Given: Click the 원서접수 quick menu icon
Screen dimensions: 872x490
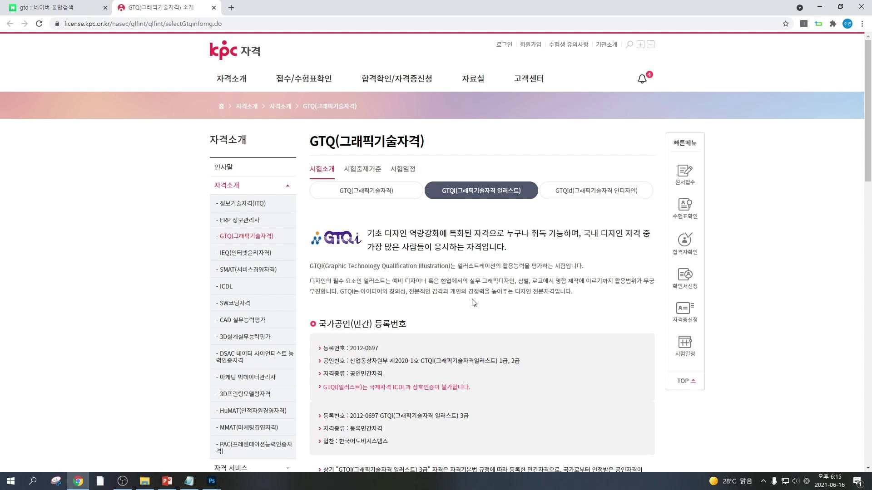Looking at the screenshot, I should [684, 171].
